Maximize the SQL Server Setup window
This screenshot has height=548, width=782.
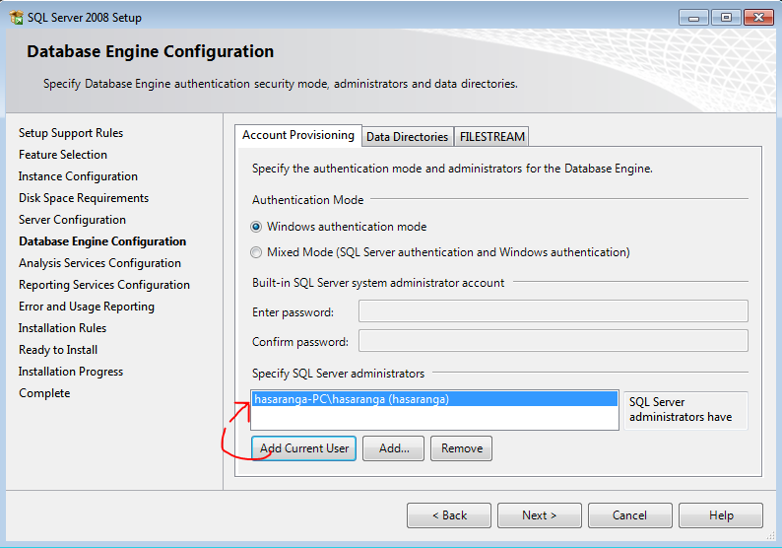(726, 18)
